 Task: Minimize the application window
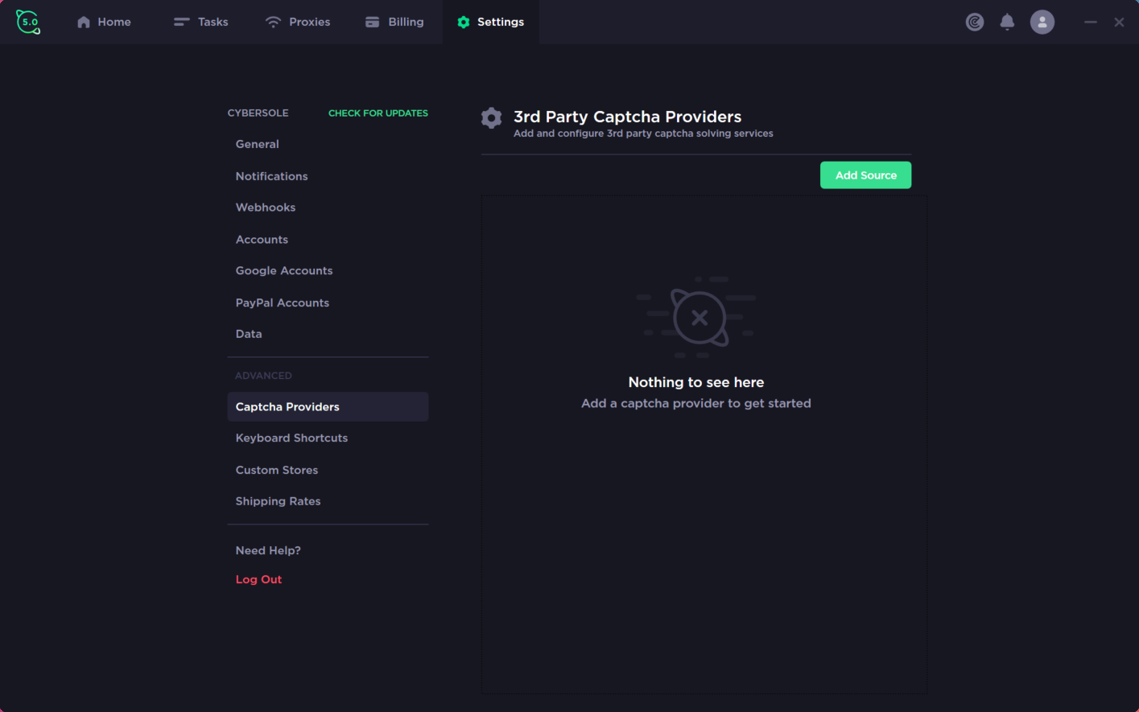[1091, 22]
